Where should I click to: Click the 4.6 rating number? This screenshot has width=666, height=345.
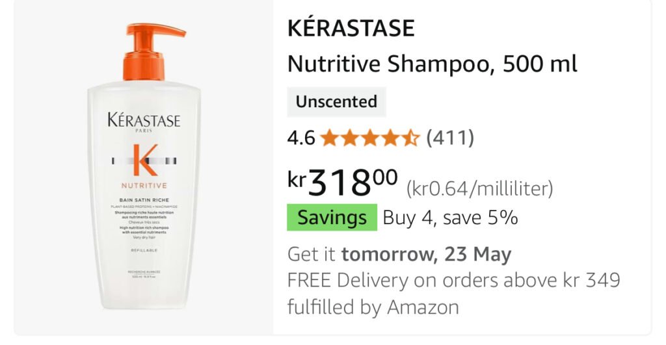pos(300,138)
